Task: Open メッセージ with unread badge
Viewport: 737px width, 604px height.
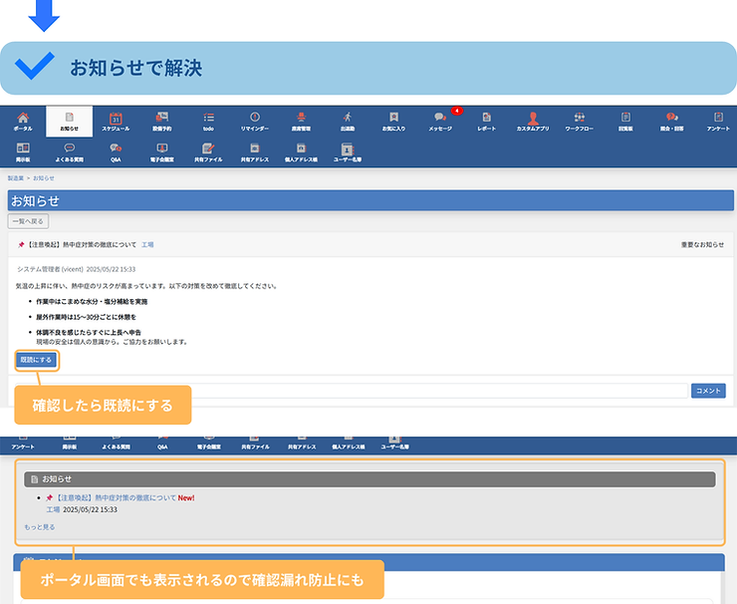Action: point(440,121)
